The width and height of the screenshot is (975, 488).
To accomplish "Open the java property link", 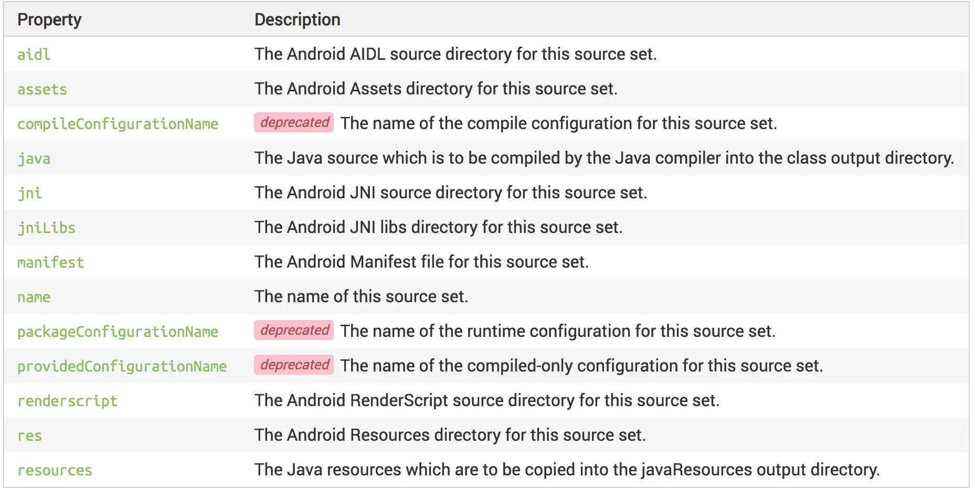I will click(x=34, y=158).
